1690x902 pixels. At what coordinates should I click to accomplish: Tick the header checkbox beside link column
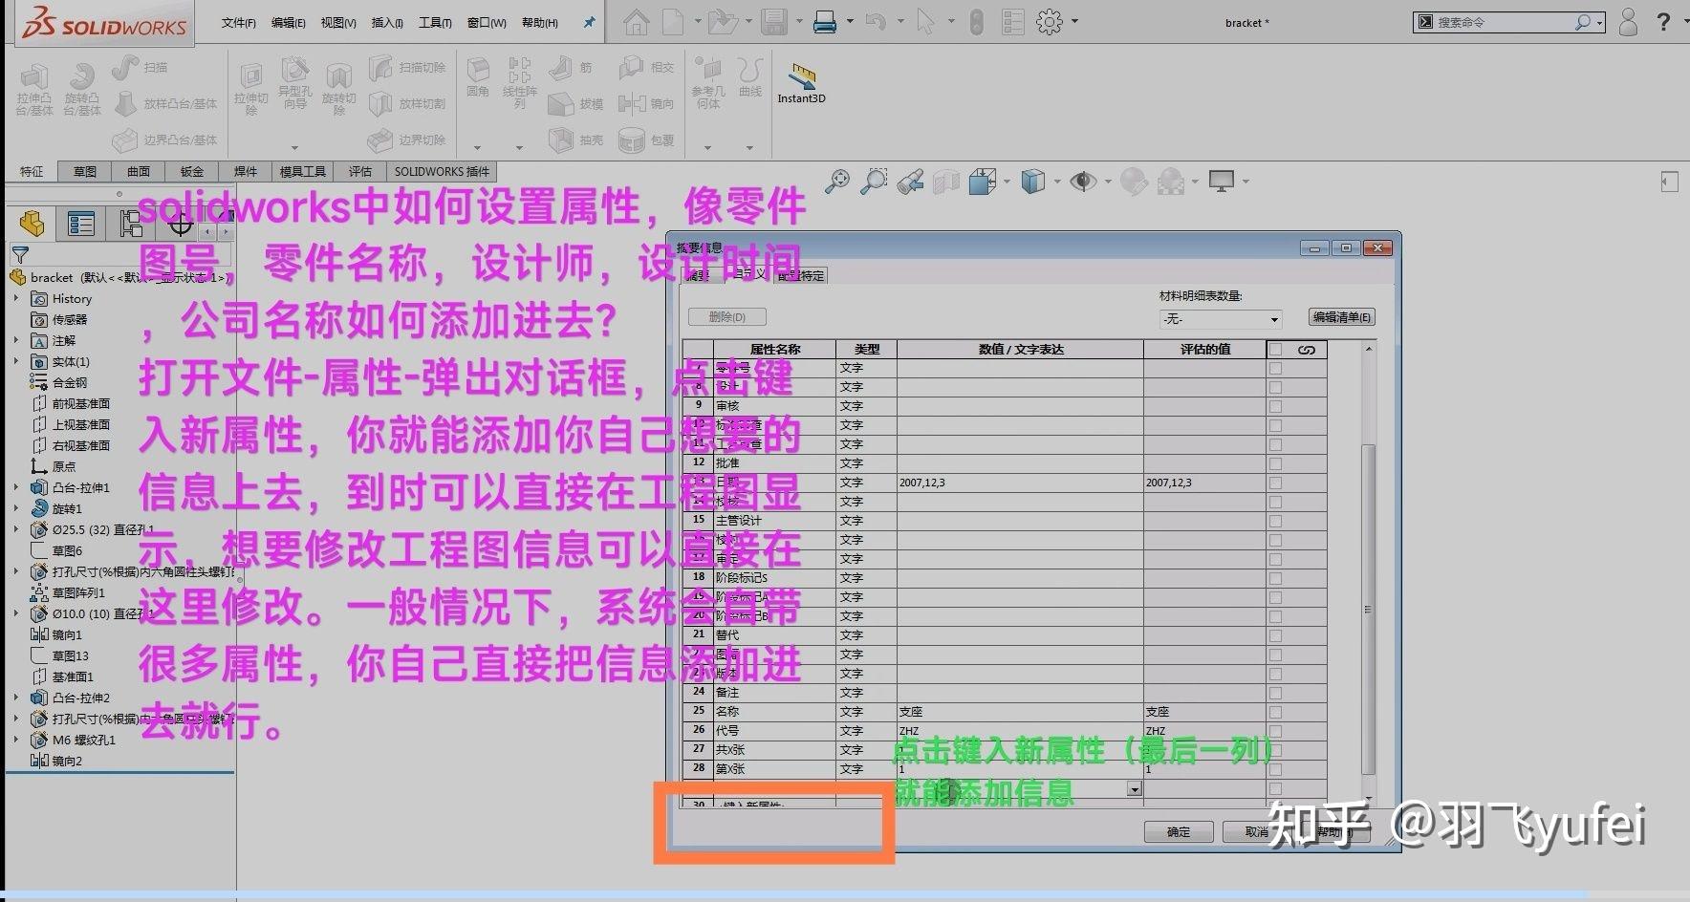[1275, 350]
